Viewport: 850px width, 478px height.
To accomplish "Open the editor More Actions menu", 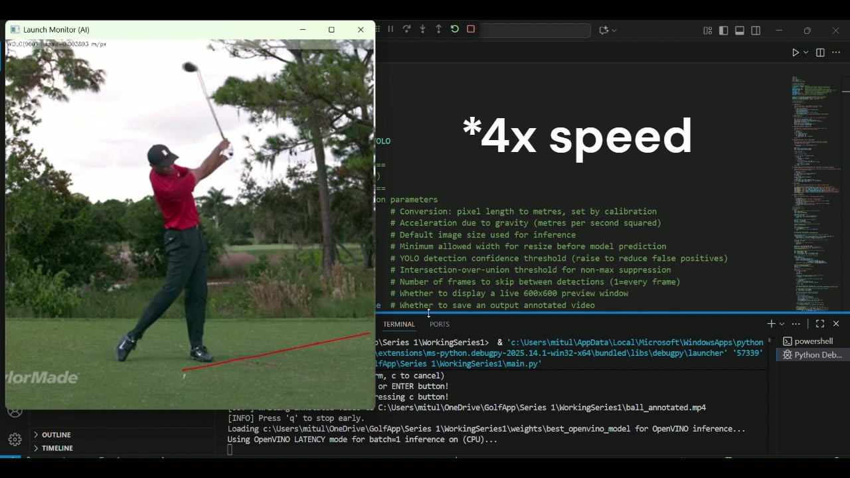I will pyautogui.click(x=836, y=52).
